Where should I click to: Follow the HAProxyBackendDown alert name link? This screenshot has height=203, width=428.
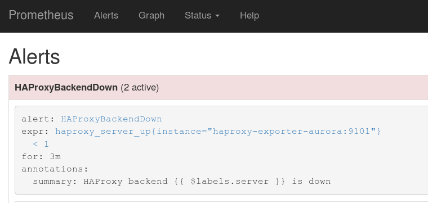click(x=112, y=119)
